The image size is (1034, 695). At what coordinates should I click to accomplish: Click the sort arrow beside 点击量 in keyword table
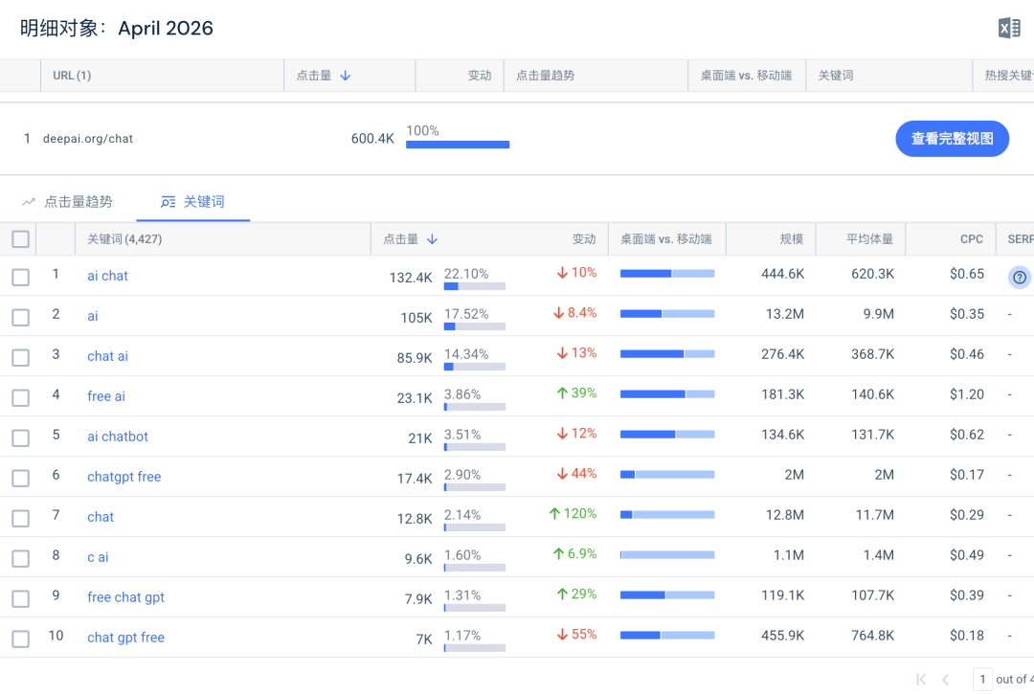pyautogui.click(x=432, y=239)
